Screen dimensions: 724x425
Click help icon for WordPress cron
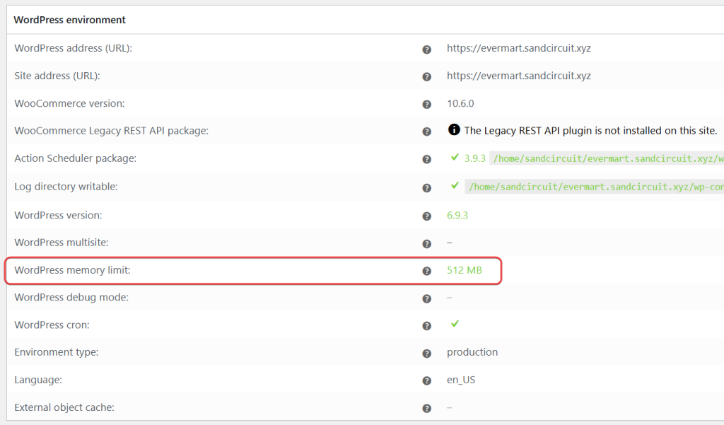426,326
